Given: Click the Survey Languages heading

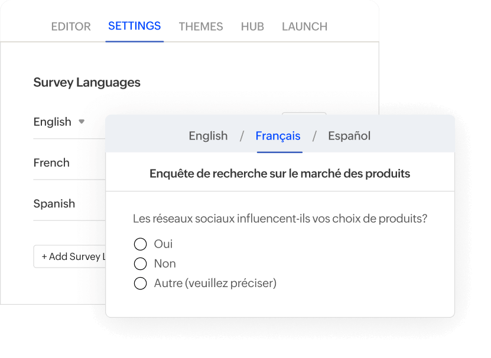Looking at the screenshot, I should tap(86, 82).
